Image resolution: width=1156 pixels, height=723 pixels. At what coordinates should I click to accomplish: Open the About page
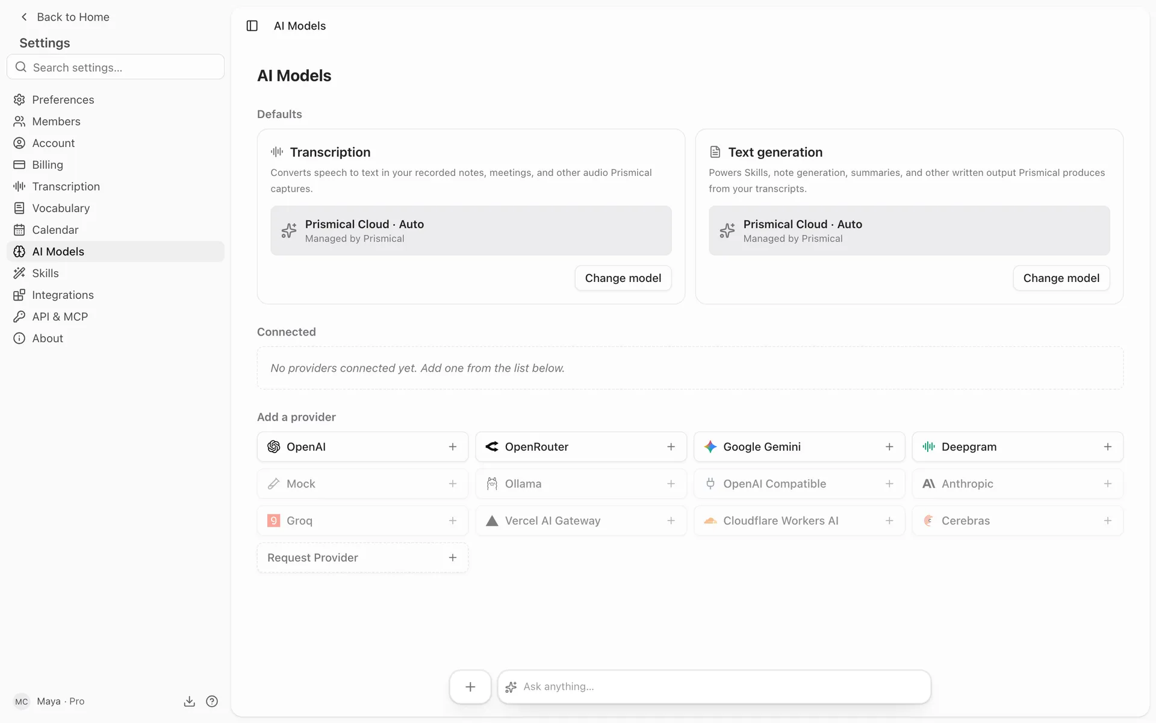pyautogui.click(x=116, y=338)
